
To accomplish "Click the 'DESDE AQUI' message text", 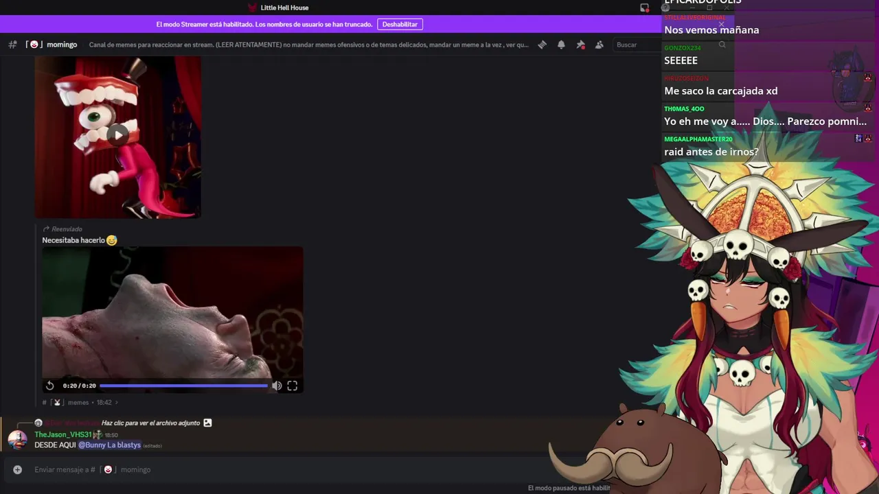I will coord(55,445).
